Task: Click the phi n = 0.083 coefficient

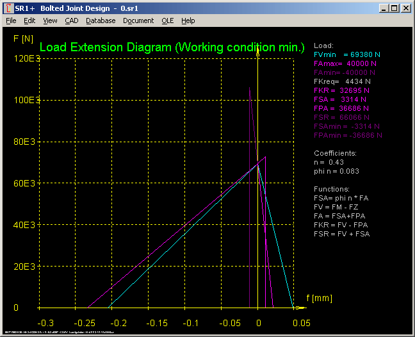Action: (336, 171)
